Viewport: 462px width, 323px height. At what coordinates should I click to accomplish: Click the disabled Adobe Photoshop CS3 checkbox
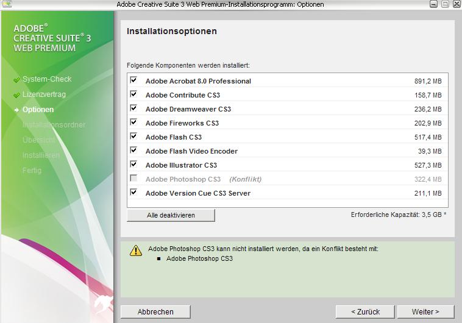(x=133, y=179)
